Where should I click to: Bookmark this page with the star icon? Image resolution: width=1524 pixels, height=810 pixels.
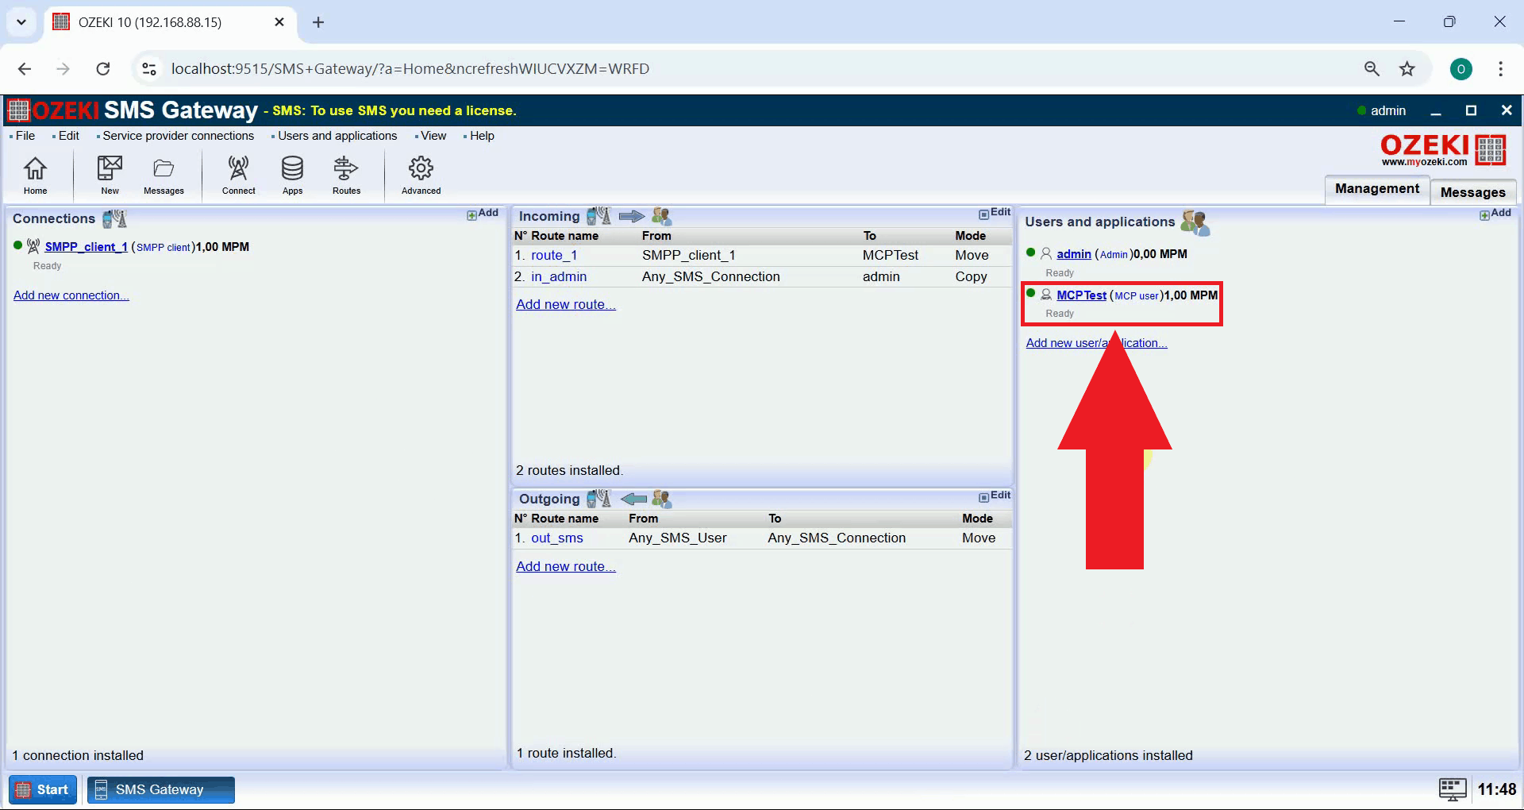tap(1407, 69)
